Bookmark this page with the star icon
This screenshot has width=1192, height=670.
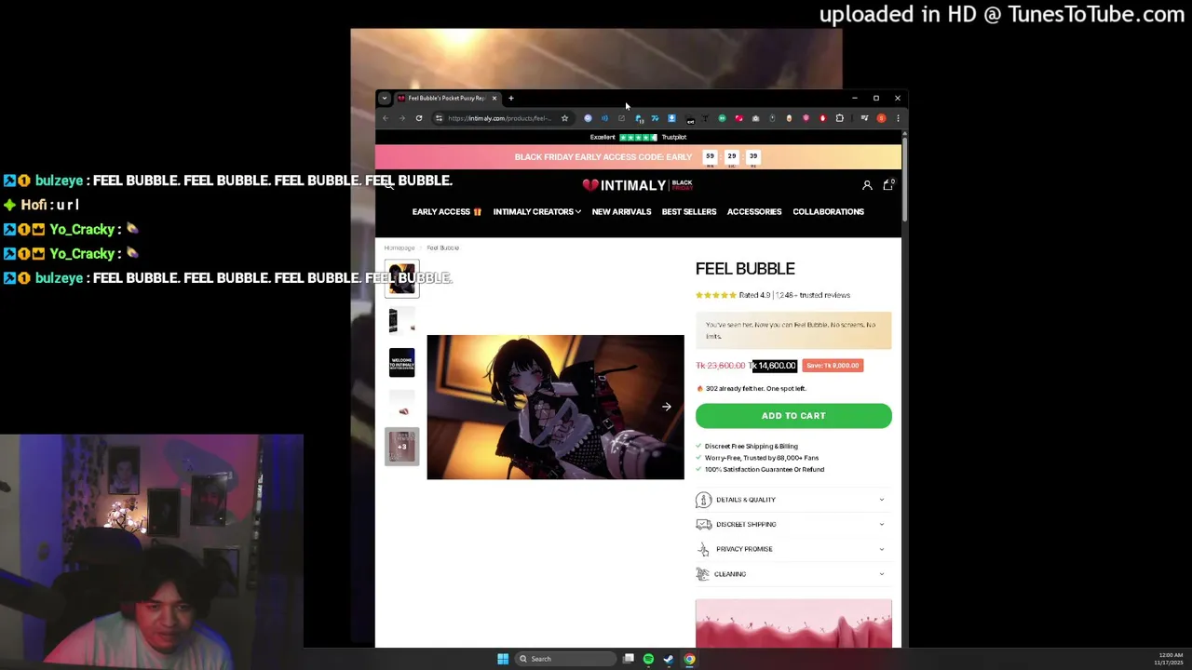(564, 118)
